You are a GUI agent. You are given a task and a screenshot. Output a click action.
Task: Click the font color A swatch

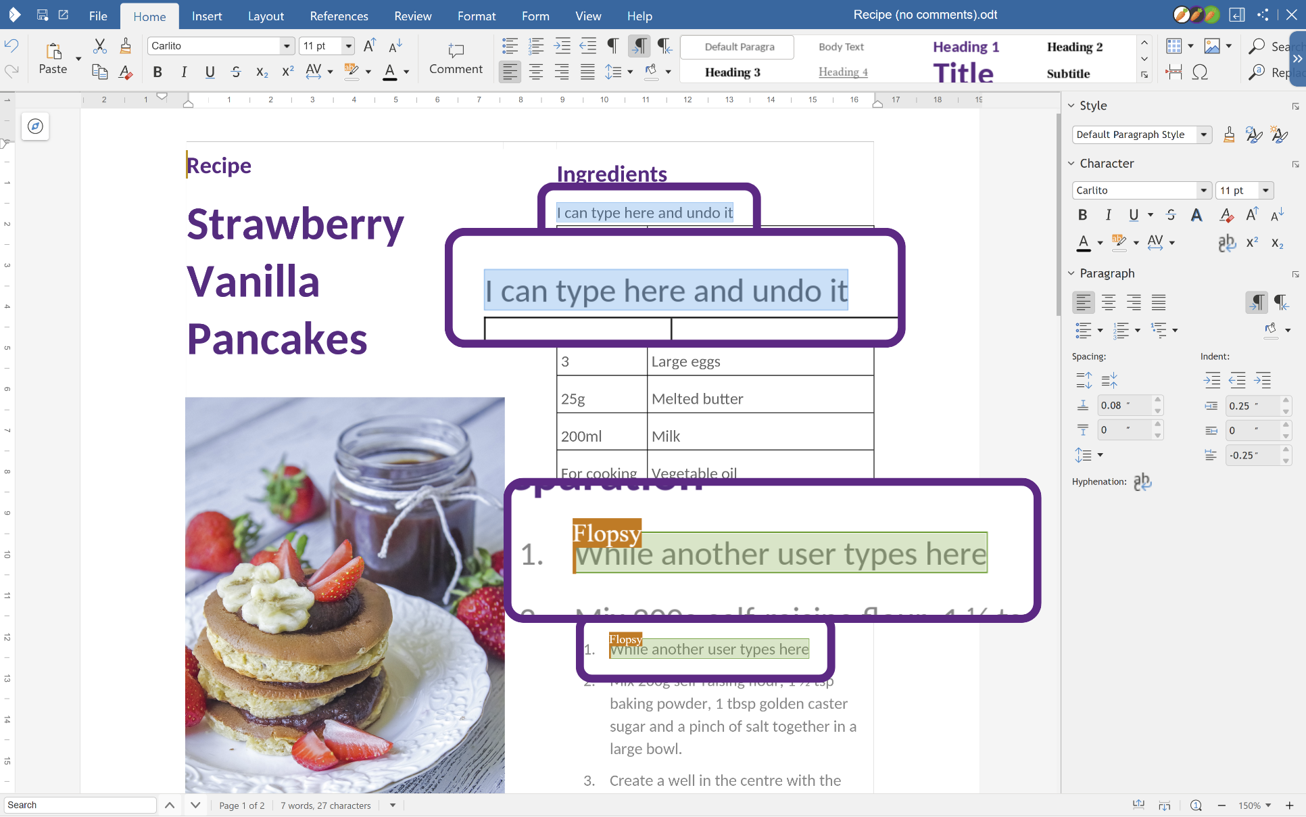coord(389,72)
